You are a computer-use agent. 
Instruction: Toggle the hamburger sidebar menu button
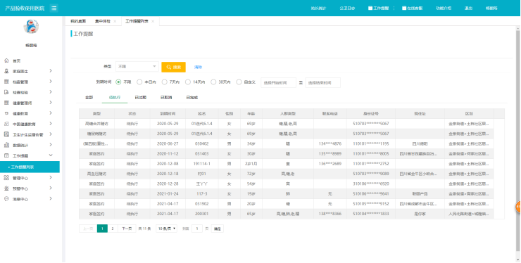[54, 8]
